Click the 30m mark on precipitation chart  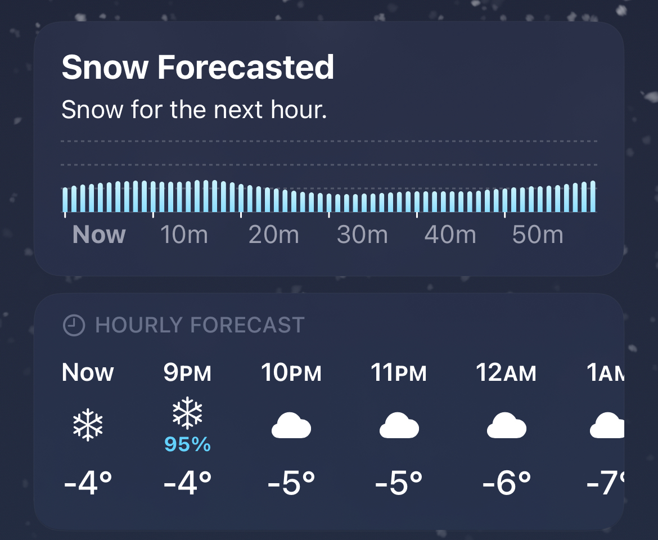click(362, 235)
